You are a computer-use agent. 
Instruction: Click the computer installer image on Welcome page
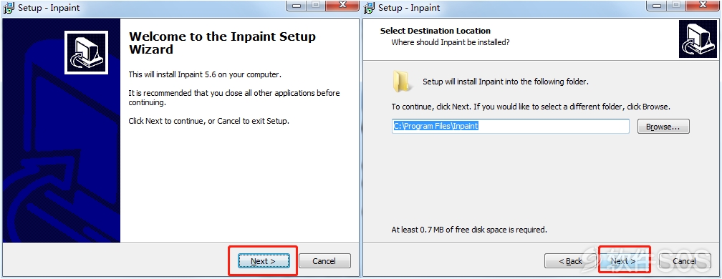pos(86,52)
